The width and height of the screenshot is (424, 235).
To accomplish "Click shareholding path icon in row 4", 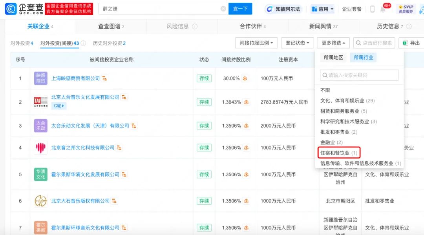I will tap(246, 148).
